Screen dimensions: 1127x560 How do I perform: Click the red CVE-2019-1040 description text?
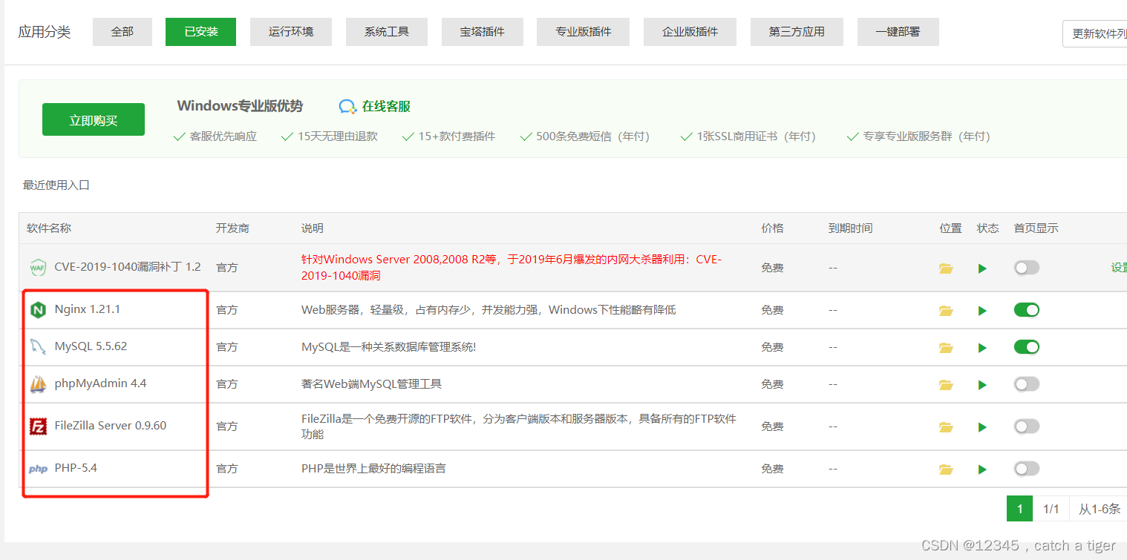(x=512, y=267)
